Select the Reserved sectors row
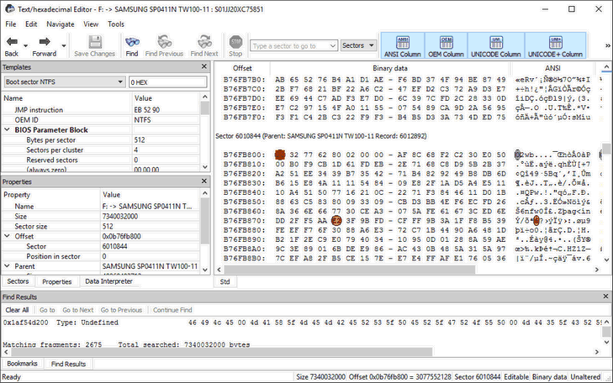Image resolution: width=613 pixels, height=383 pixels. click(101, 160)
